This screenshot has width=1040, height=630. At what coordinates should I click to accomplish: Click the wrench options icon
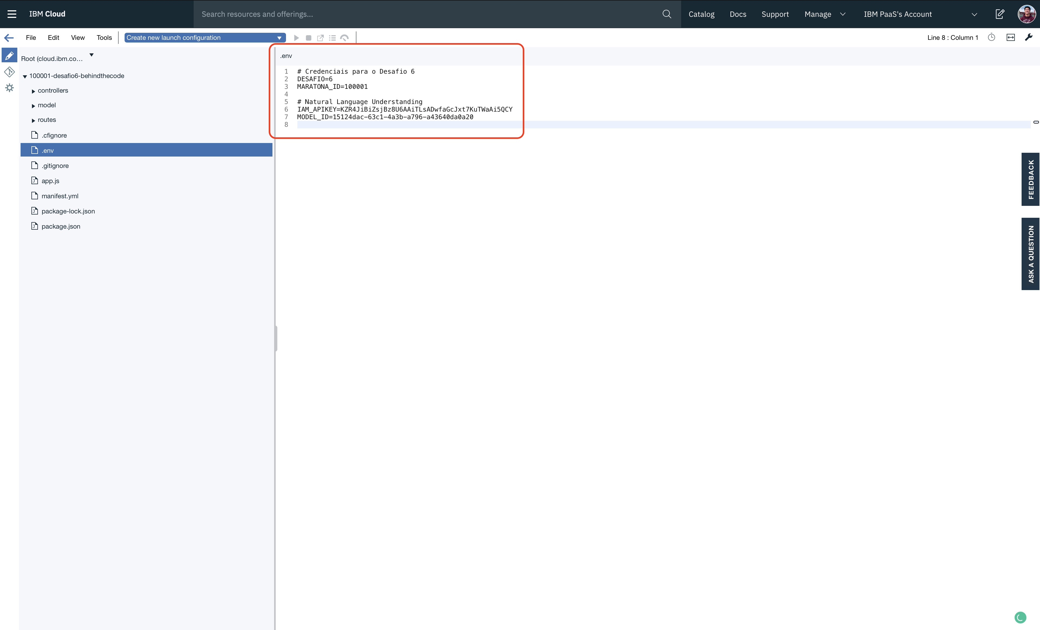tap(1029, 38)
